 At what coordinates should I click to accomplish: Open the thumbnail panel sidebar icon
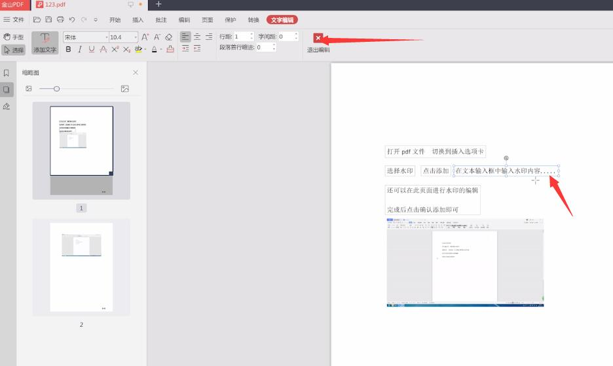point(7,90)
